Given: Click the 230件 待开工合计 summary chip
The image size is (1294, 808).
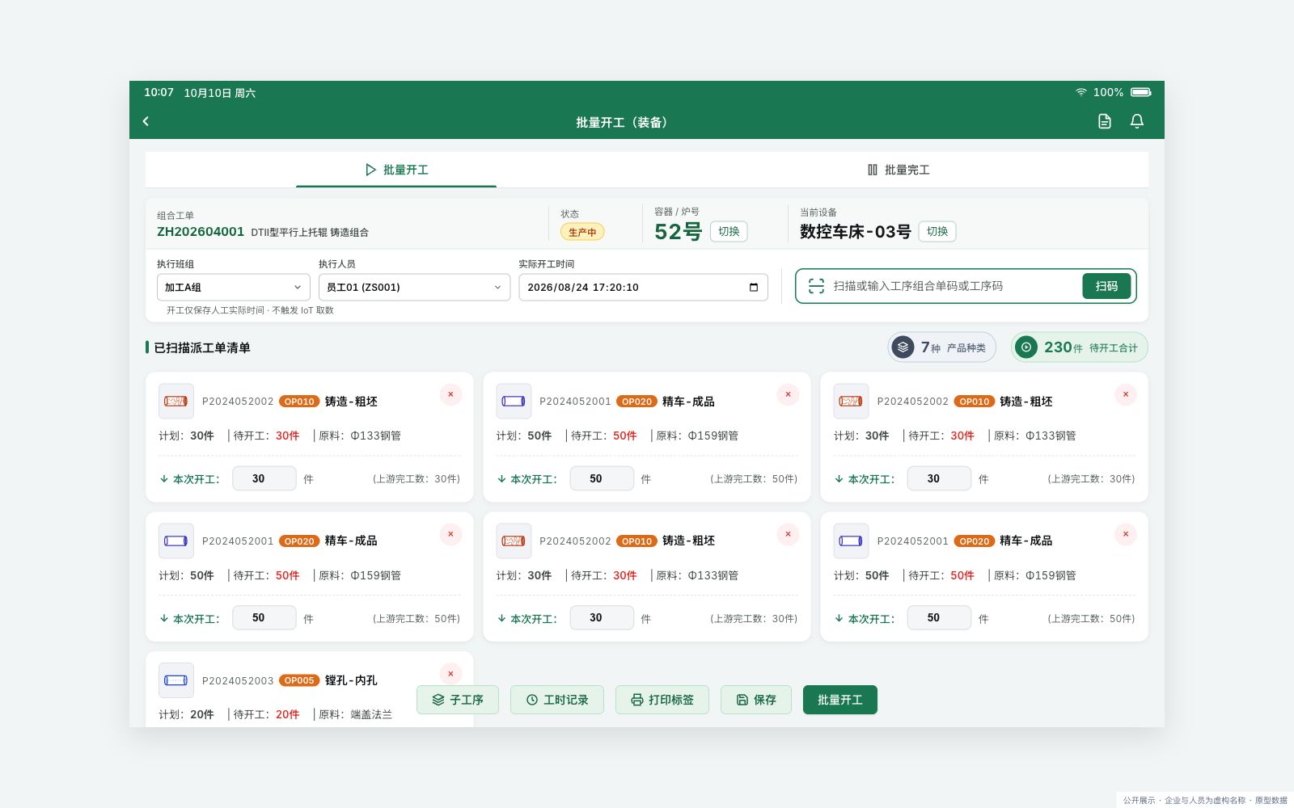Looking at the screenshot, I should pos(1080,347).
